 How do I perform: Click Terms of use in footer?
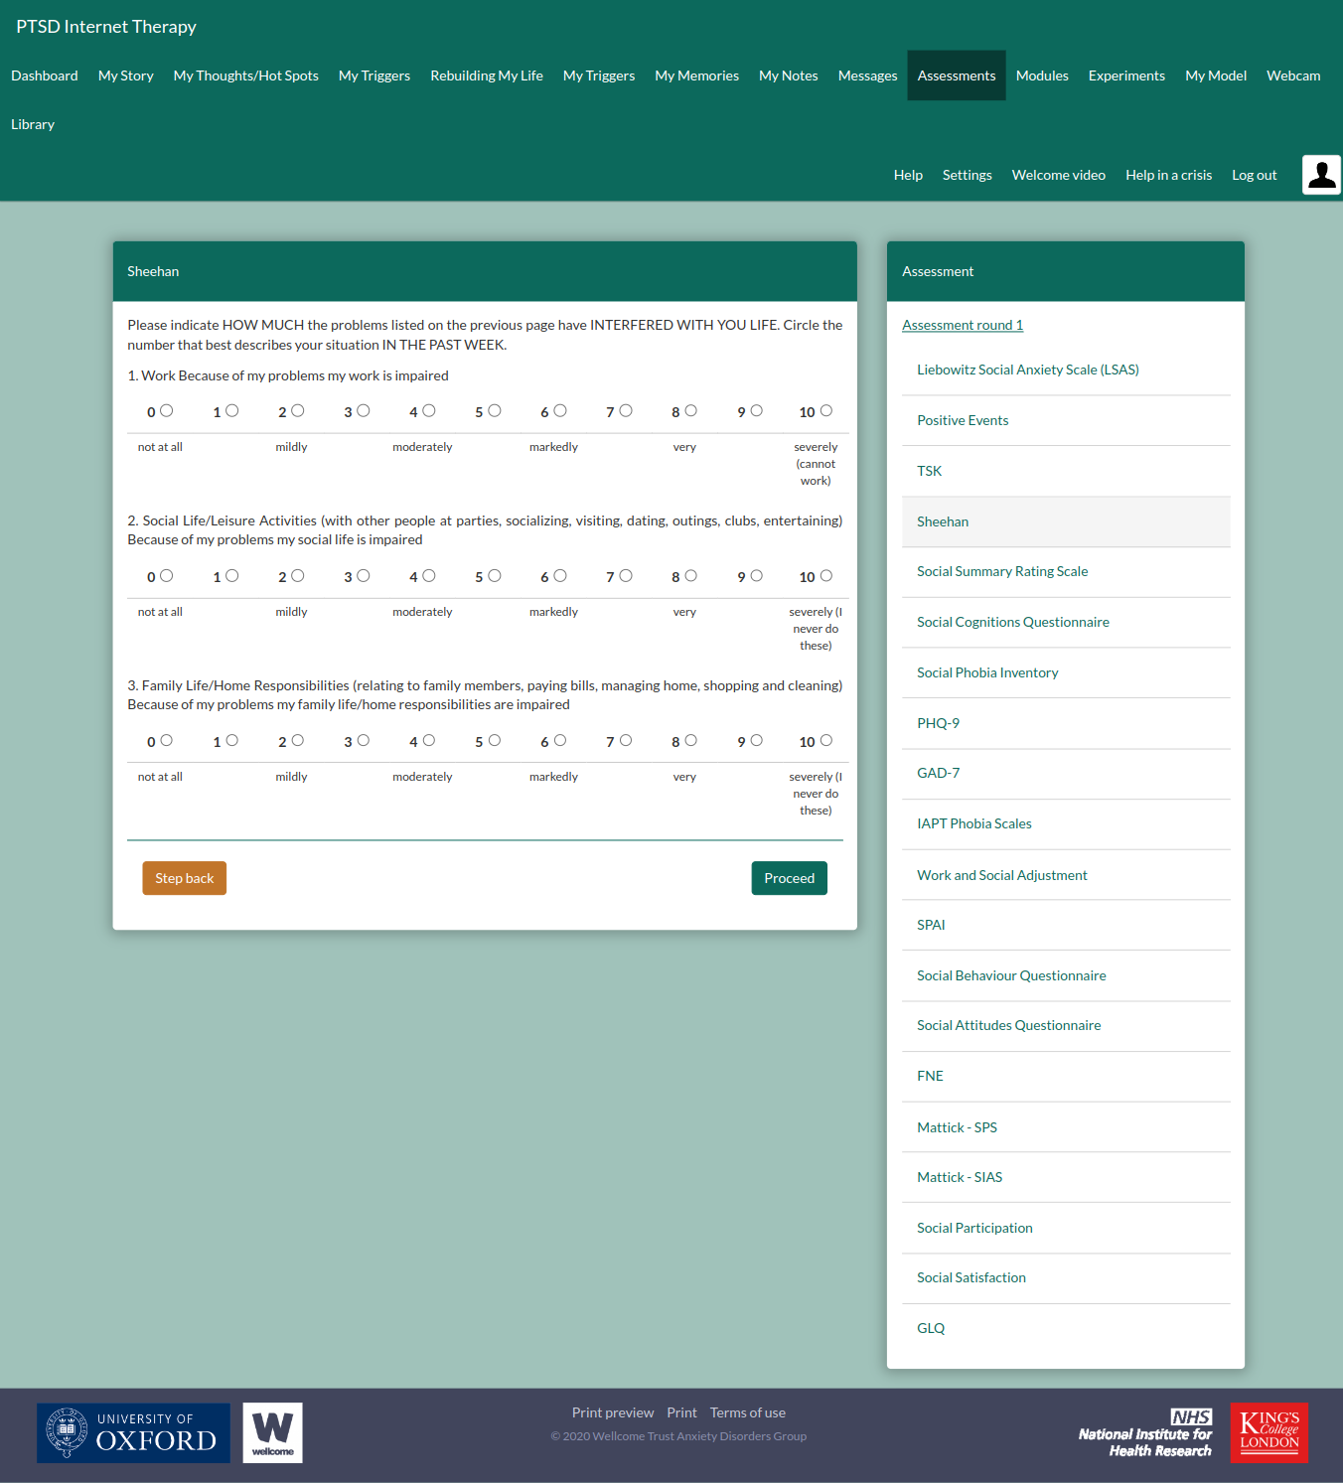click(x=747, y=1412)
